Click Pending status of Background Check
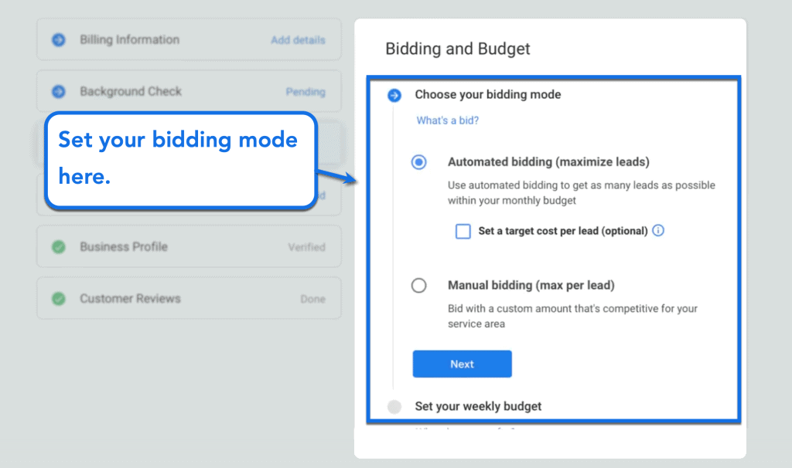Image resolution: width=792 pixels, height=468 pixels. tap(306, 92)
